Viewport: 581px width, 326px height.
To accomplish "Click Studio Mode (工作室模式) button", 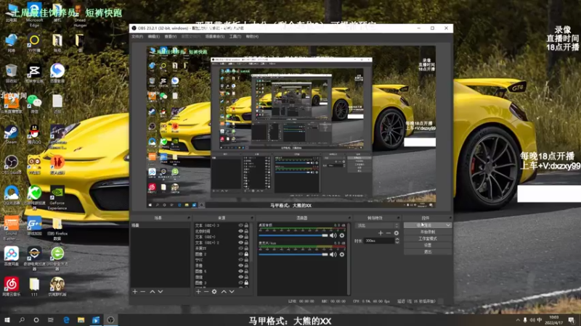I will pyautogui.click(x=428, y=238).
